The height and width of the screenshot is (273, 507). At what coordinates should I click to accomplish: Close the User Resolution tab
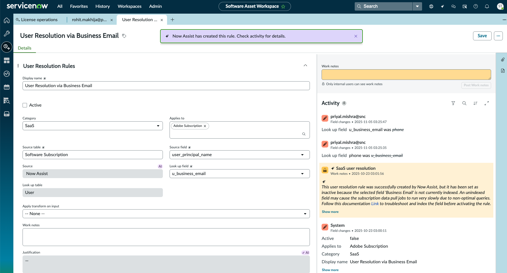pos(162,20)
